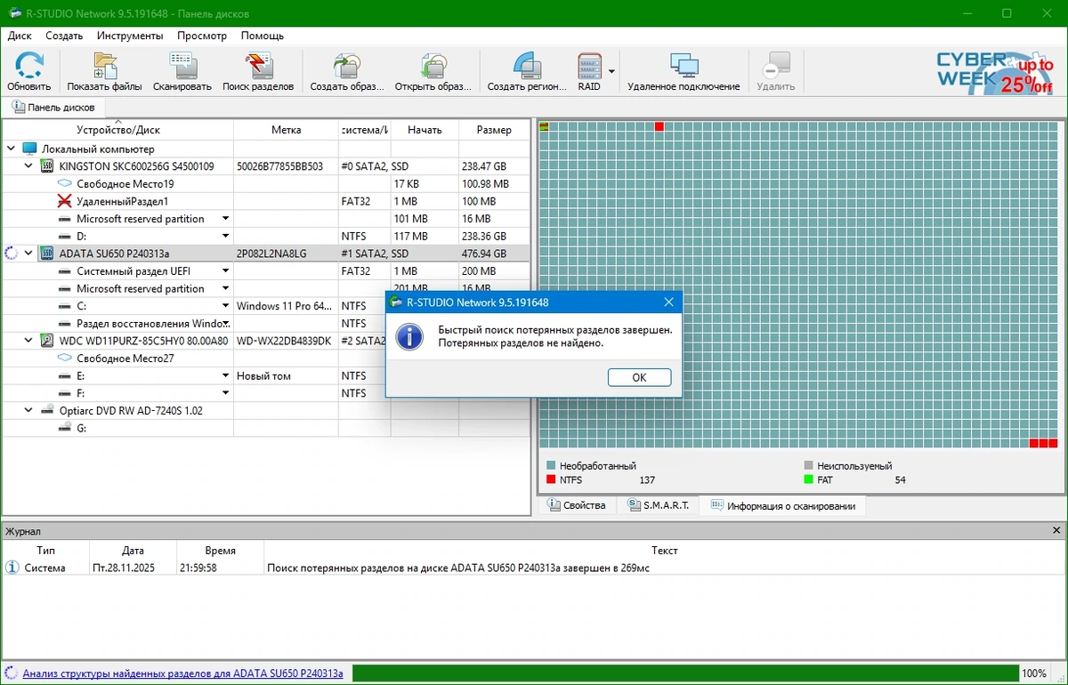The image size is (1068, 685).
Task: Select WDC WD11PURZ drive icon
Action: (x=47, y=341)
